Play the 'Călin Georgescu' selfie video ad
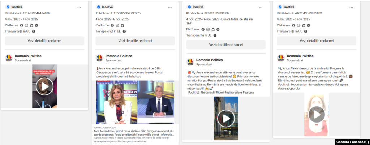The image size is (370, 145). coord(44,86)
